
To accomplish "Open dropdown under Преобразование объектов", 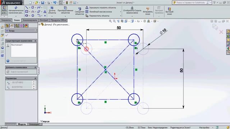I will click(65, 16).
